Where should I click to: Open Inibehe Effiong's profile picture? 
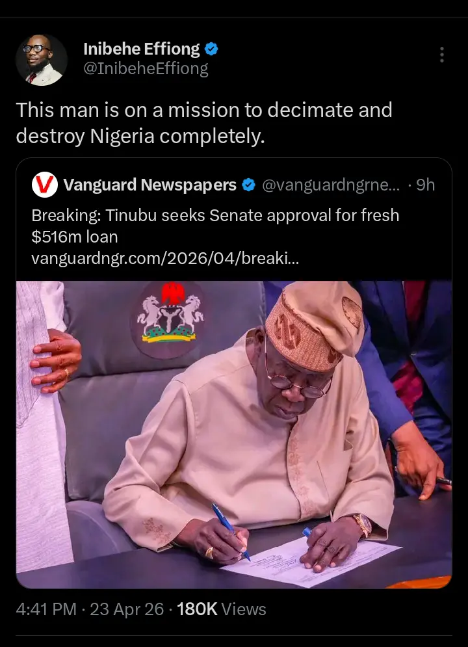[42, 60]
